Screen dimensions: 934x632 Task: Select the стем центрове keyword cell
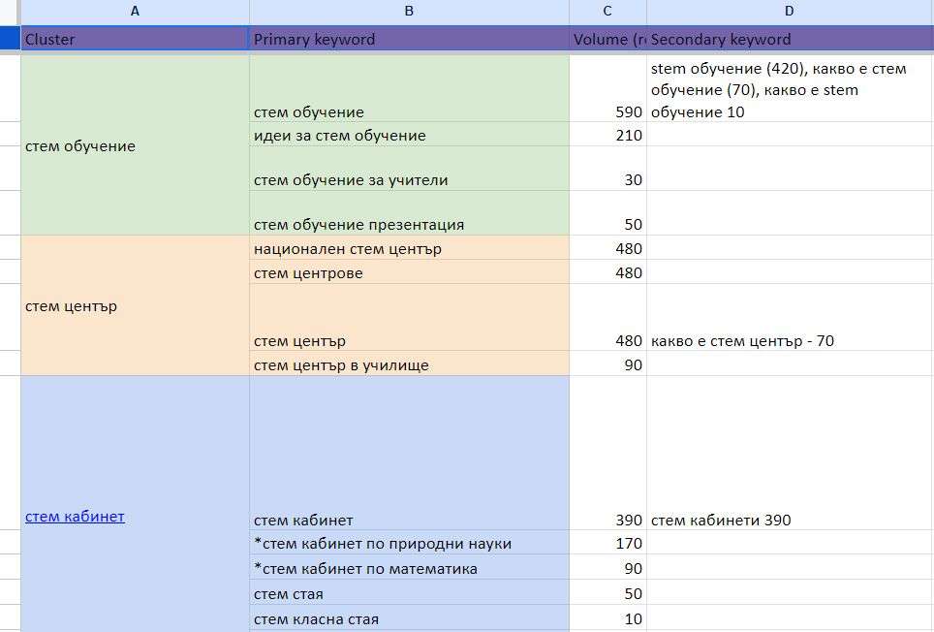pos(409,273)
